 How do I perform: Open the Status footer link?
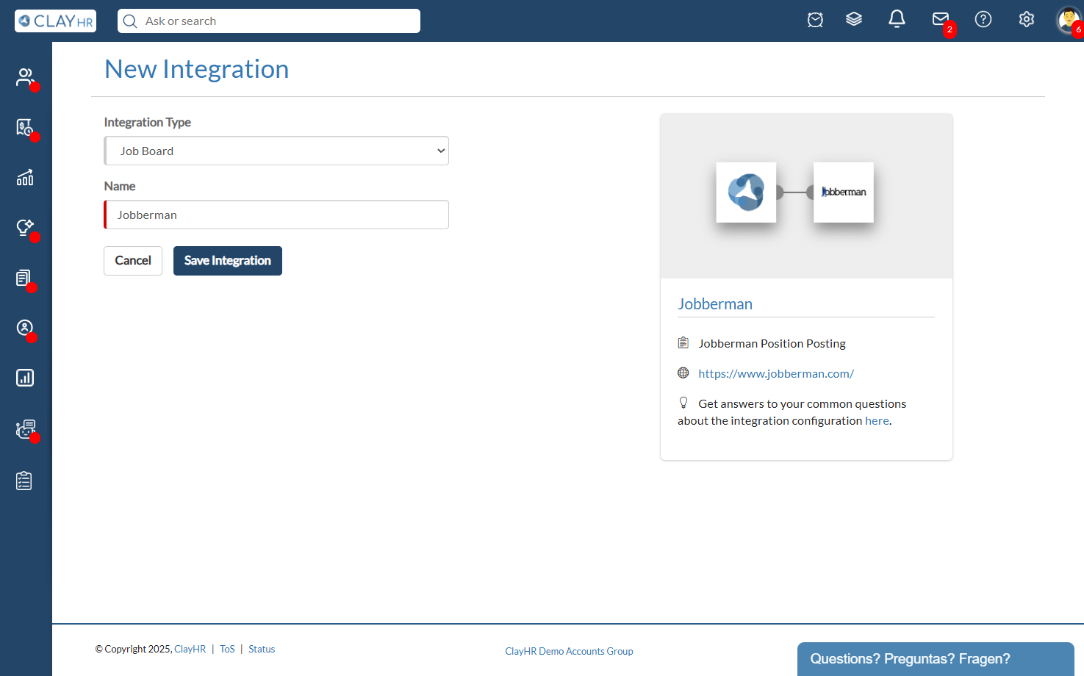tap(262, 650)
